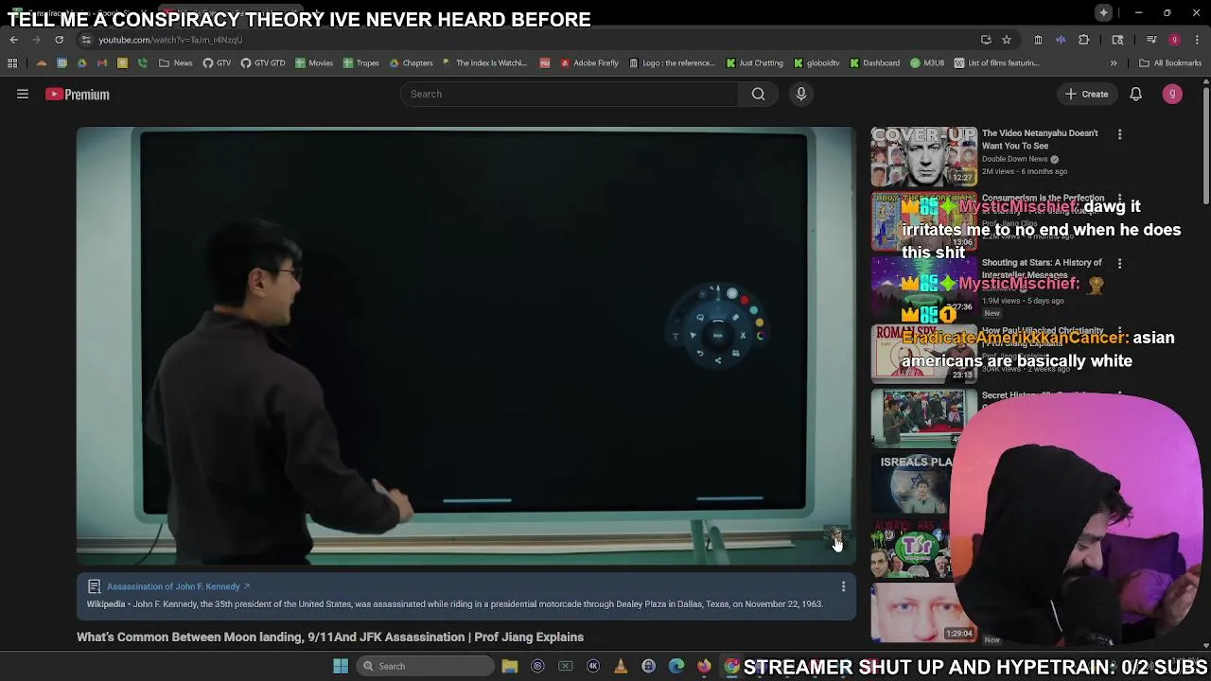Focus the YouTube search field
Viewport: 1211px width, 681px height.
pos(570,94)
